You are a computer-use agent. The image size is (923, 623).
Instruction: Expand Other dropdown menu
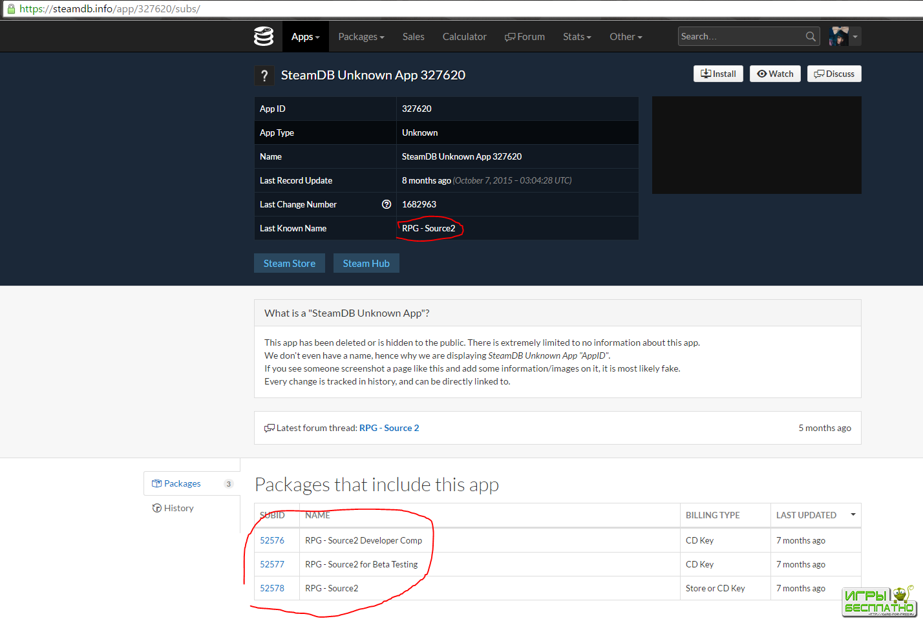pos(626,37)
